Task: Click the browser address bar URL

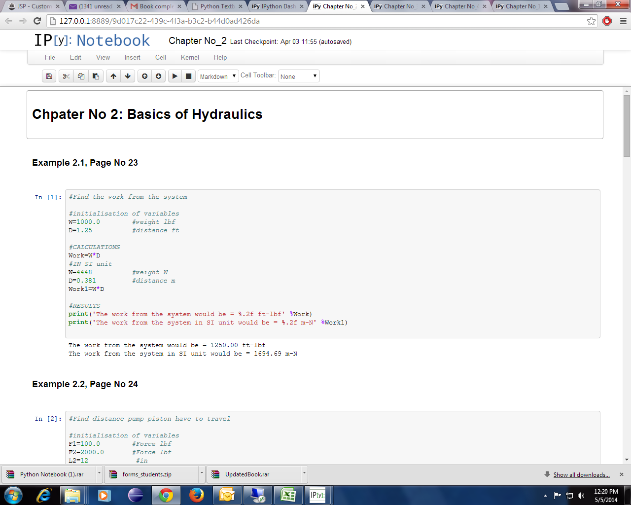Action: click(x=159, y=21)
